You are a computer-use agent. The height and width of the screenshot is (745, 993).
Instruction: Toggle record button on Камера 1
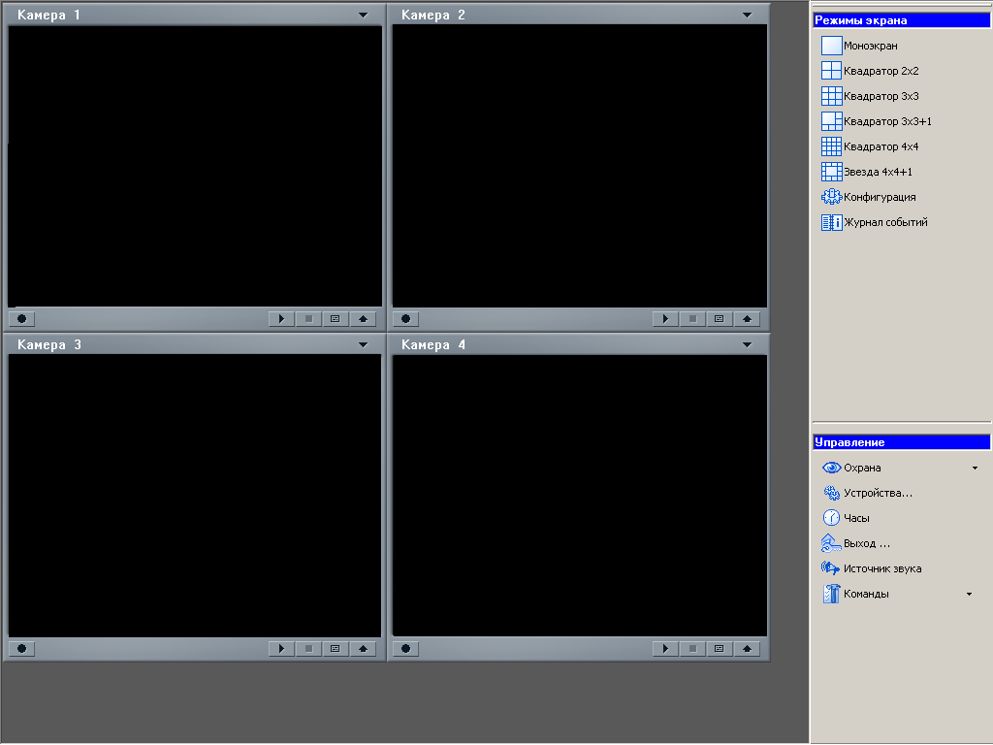[x=21, y=318]
